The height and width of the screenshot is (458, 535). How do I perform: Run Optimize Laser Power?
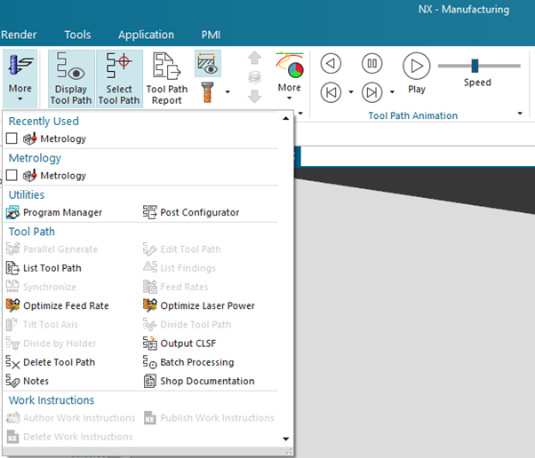[199, 305]
